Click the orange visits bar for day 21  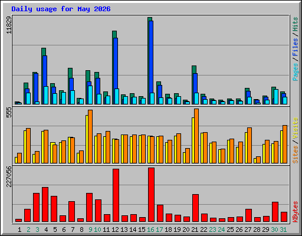196,136
